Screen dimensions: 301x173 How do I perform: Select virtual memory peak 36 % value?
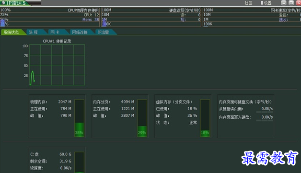192,115
